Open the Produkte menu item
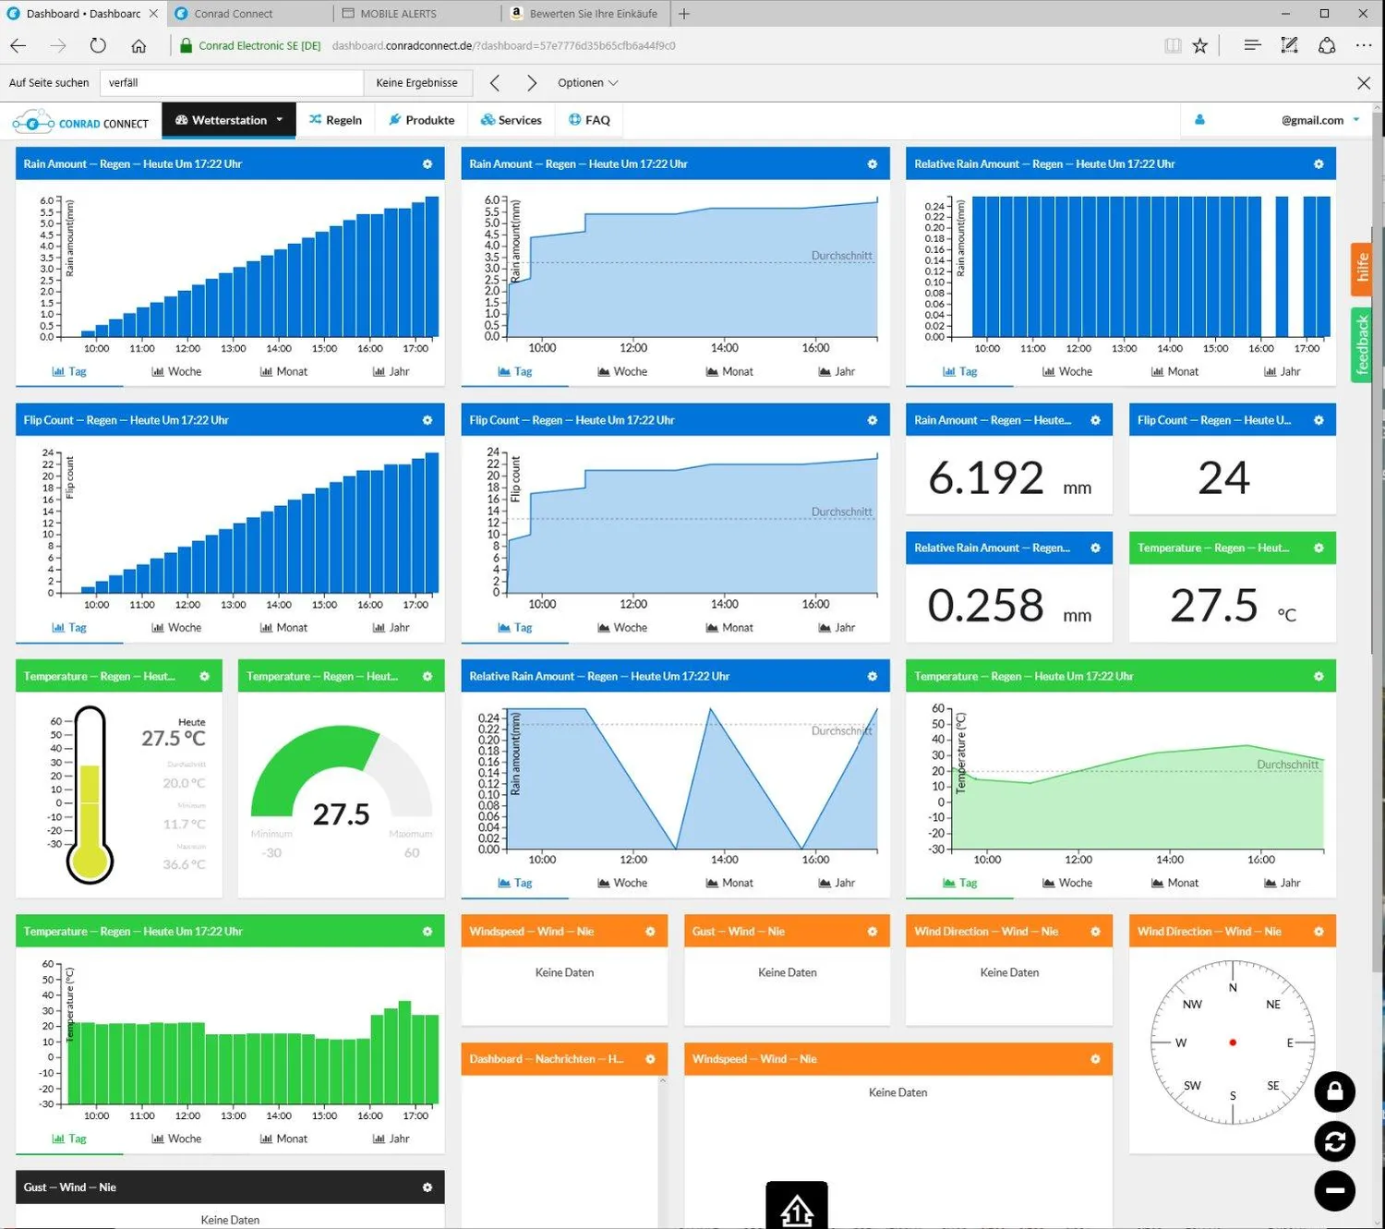Screen dimensions: 1385x1229 422,120
